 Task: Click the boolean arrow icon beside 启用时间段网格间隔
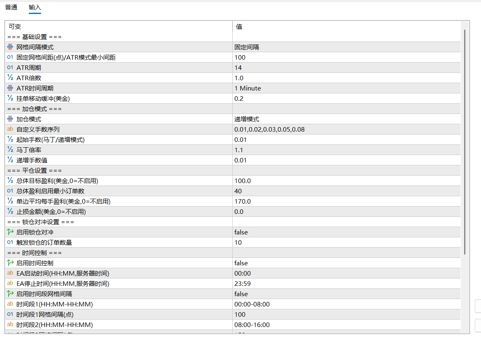(x=10, y=294)
